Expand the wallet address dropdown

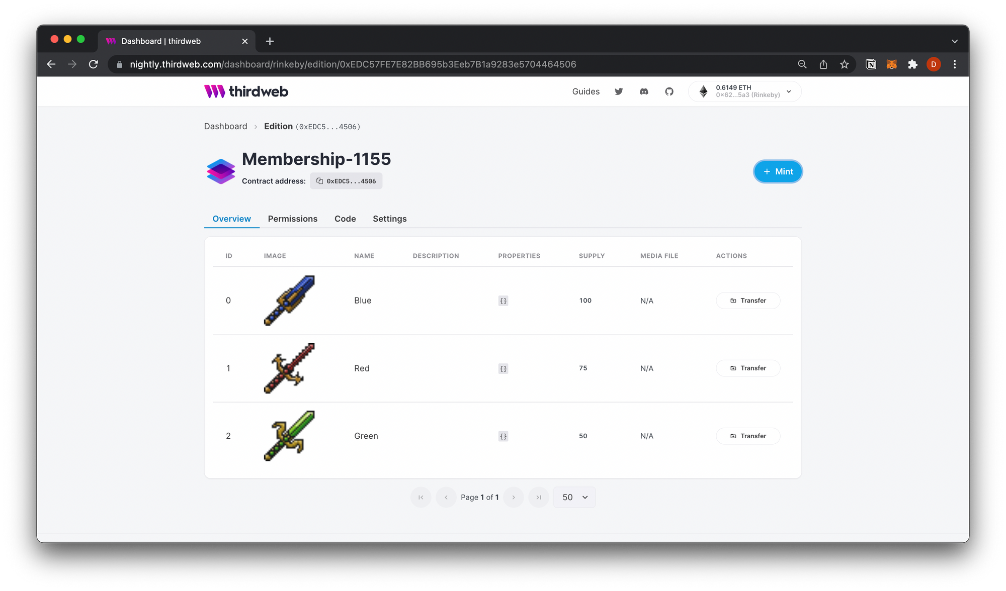(x=789, y=91)
